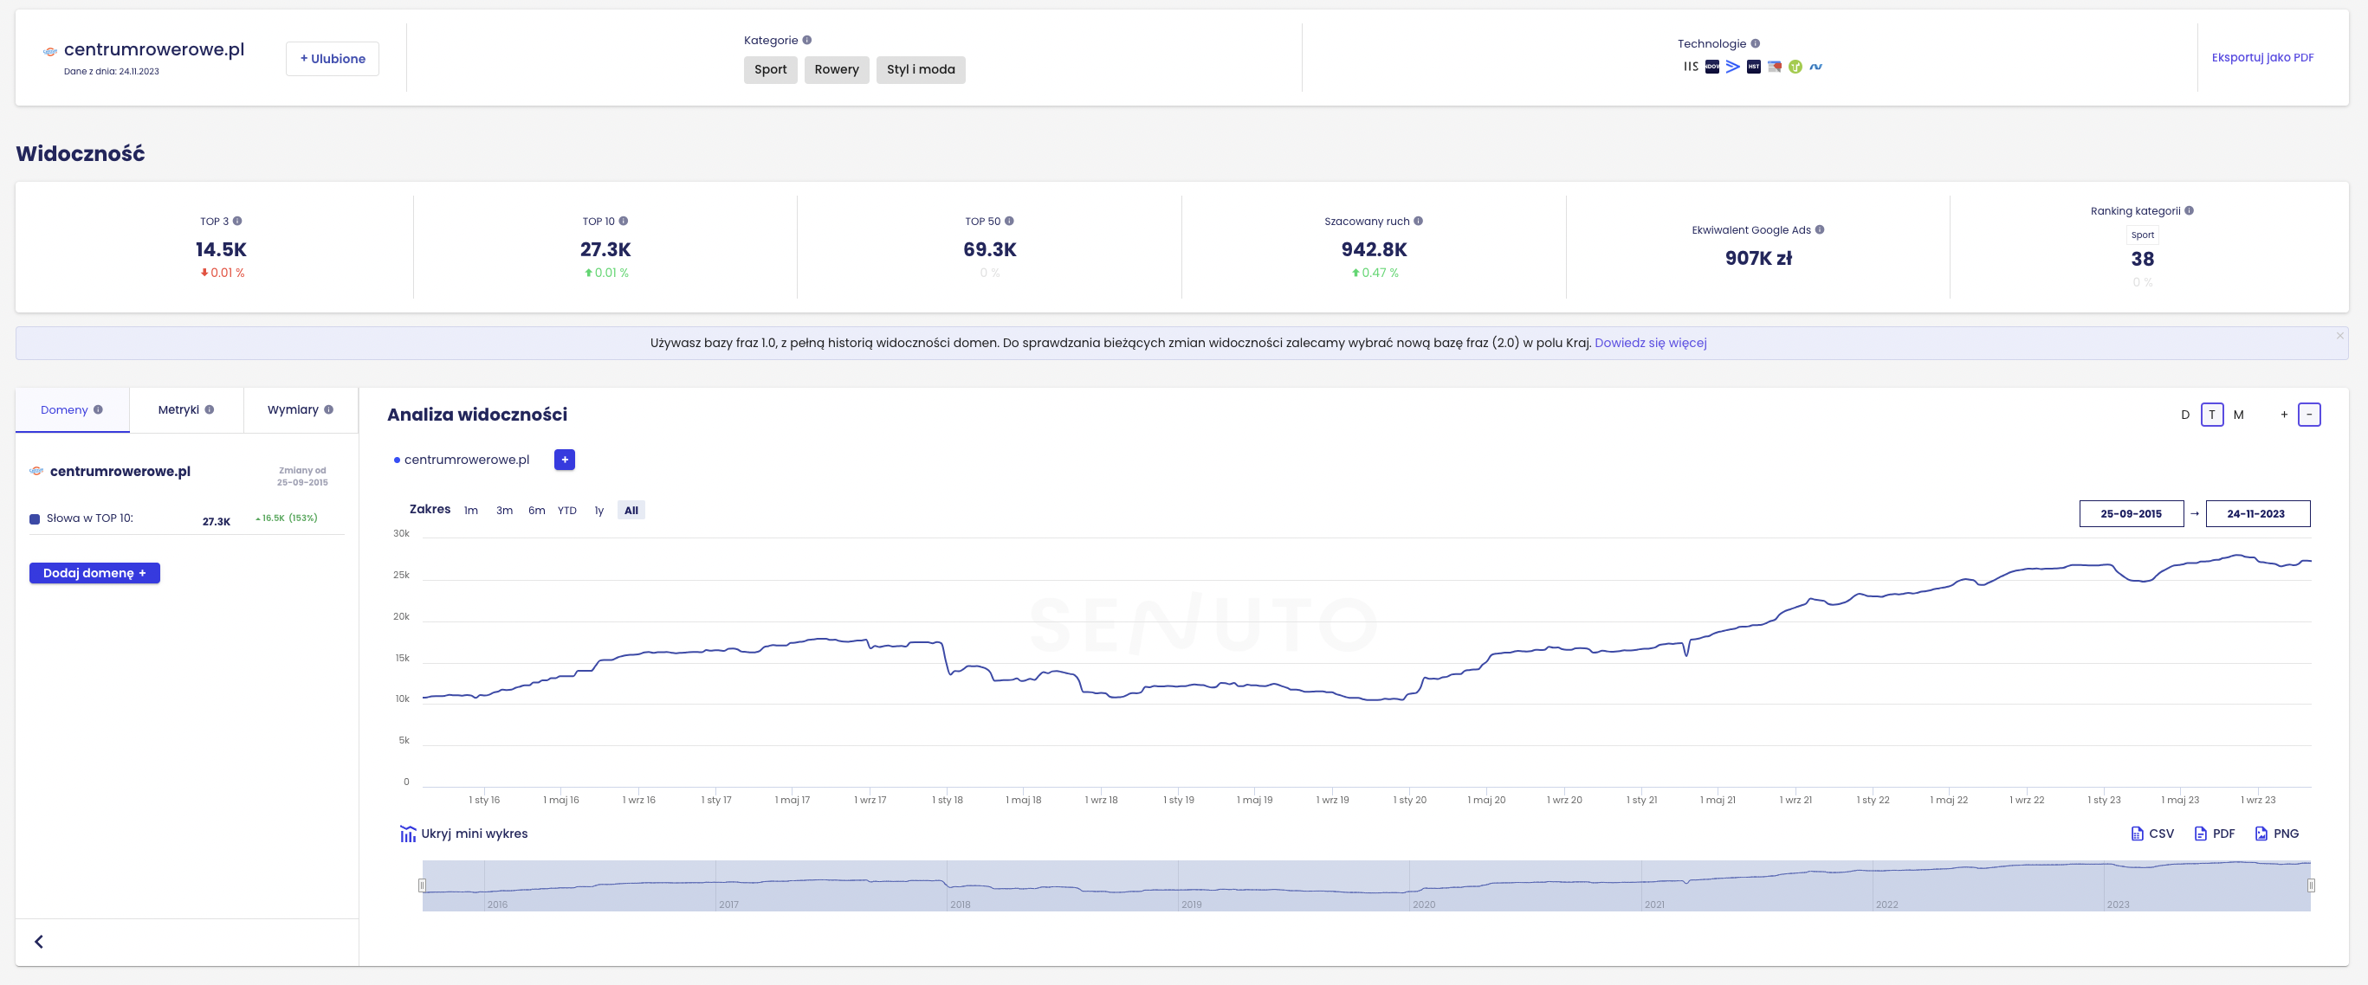Show info for Ranking kategorii
The image size is (2368, 985).
[2189, 210]
